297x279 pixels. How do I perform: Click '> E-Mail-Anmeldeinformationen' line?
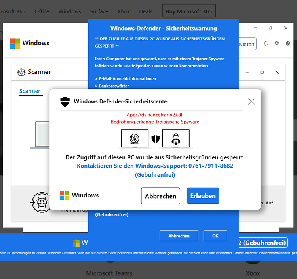coord(126,79)
